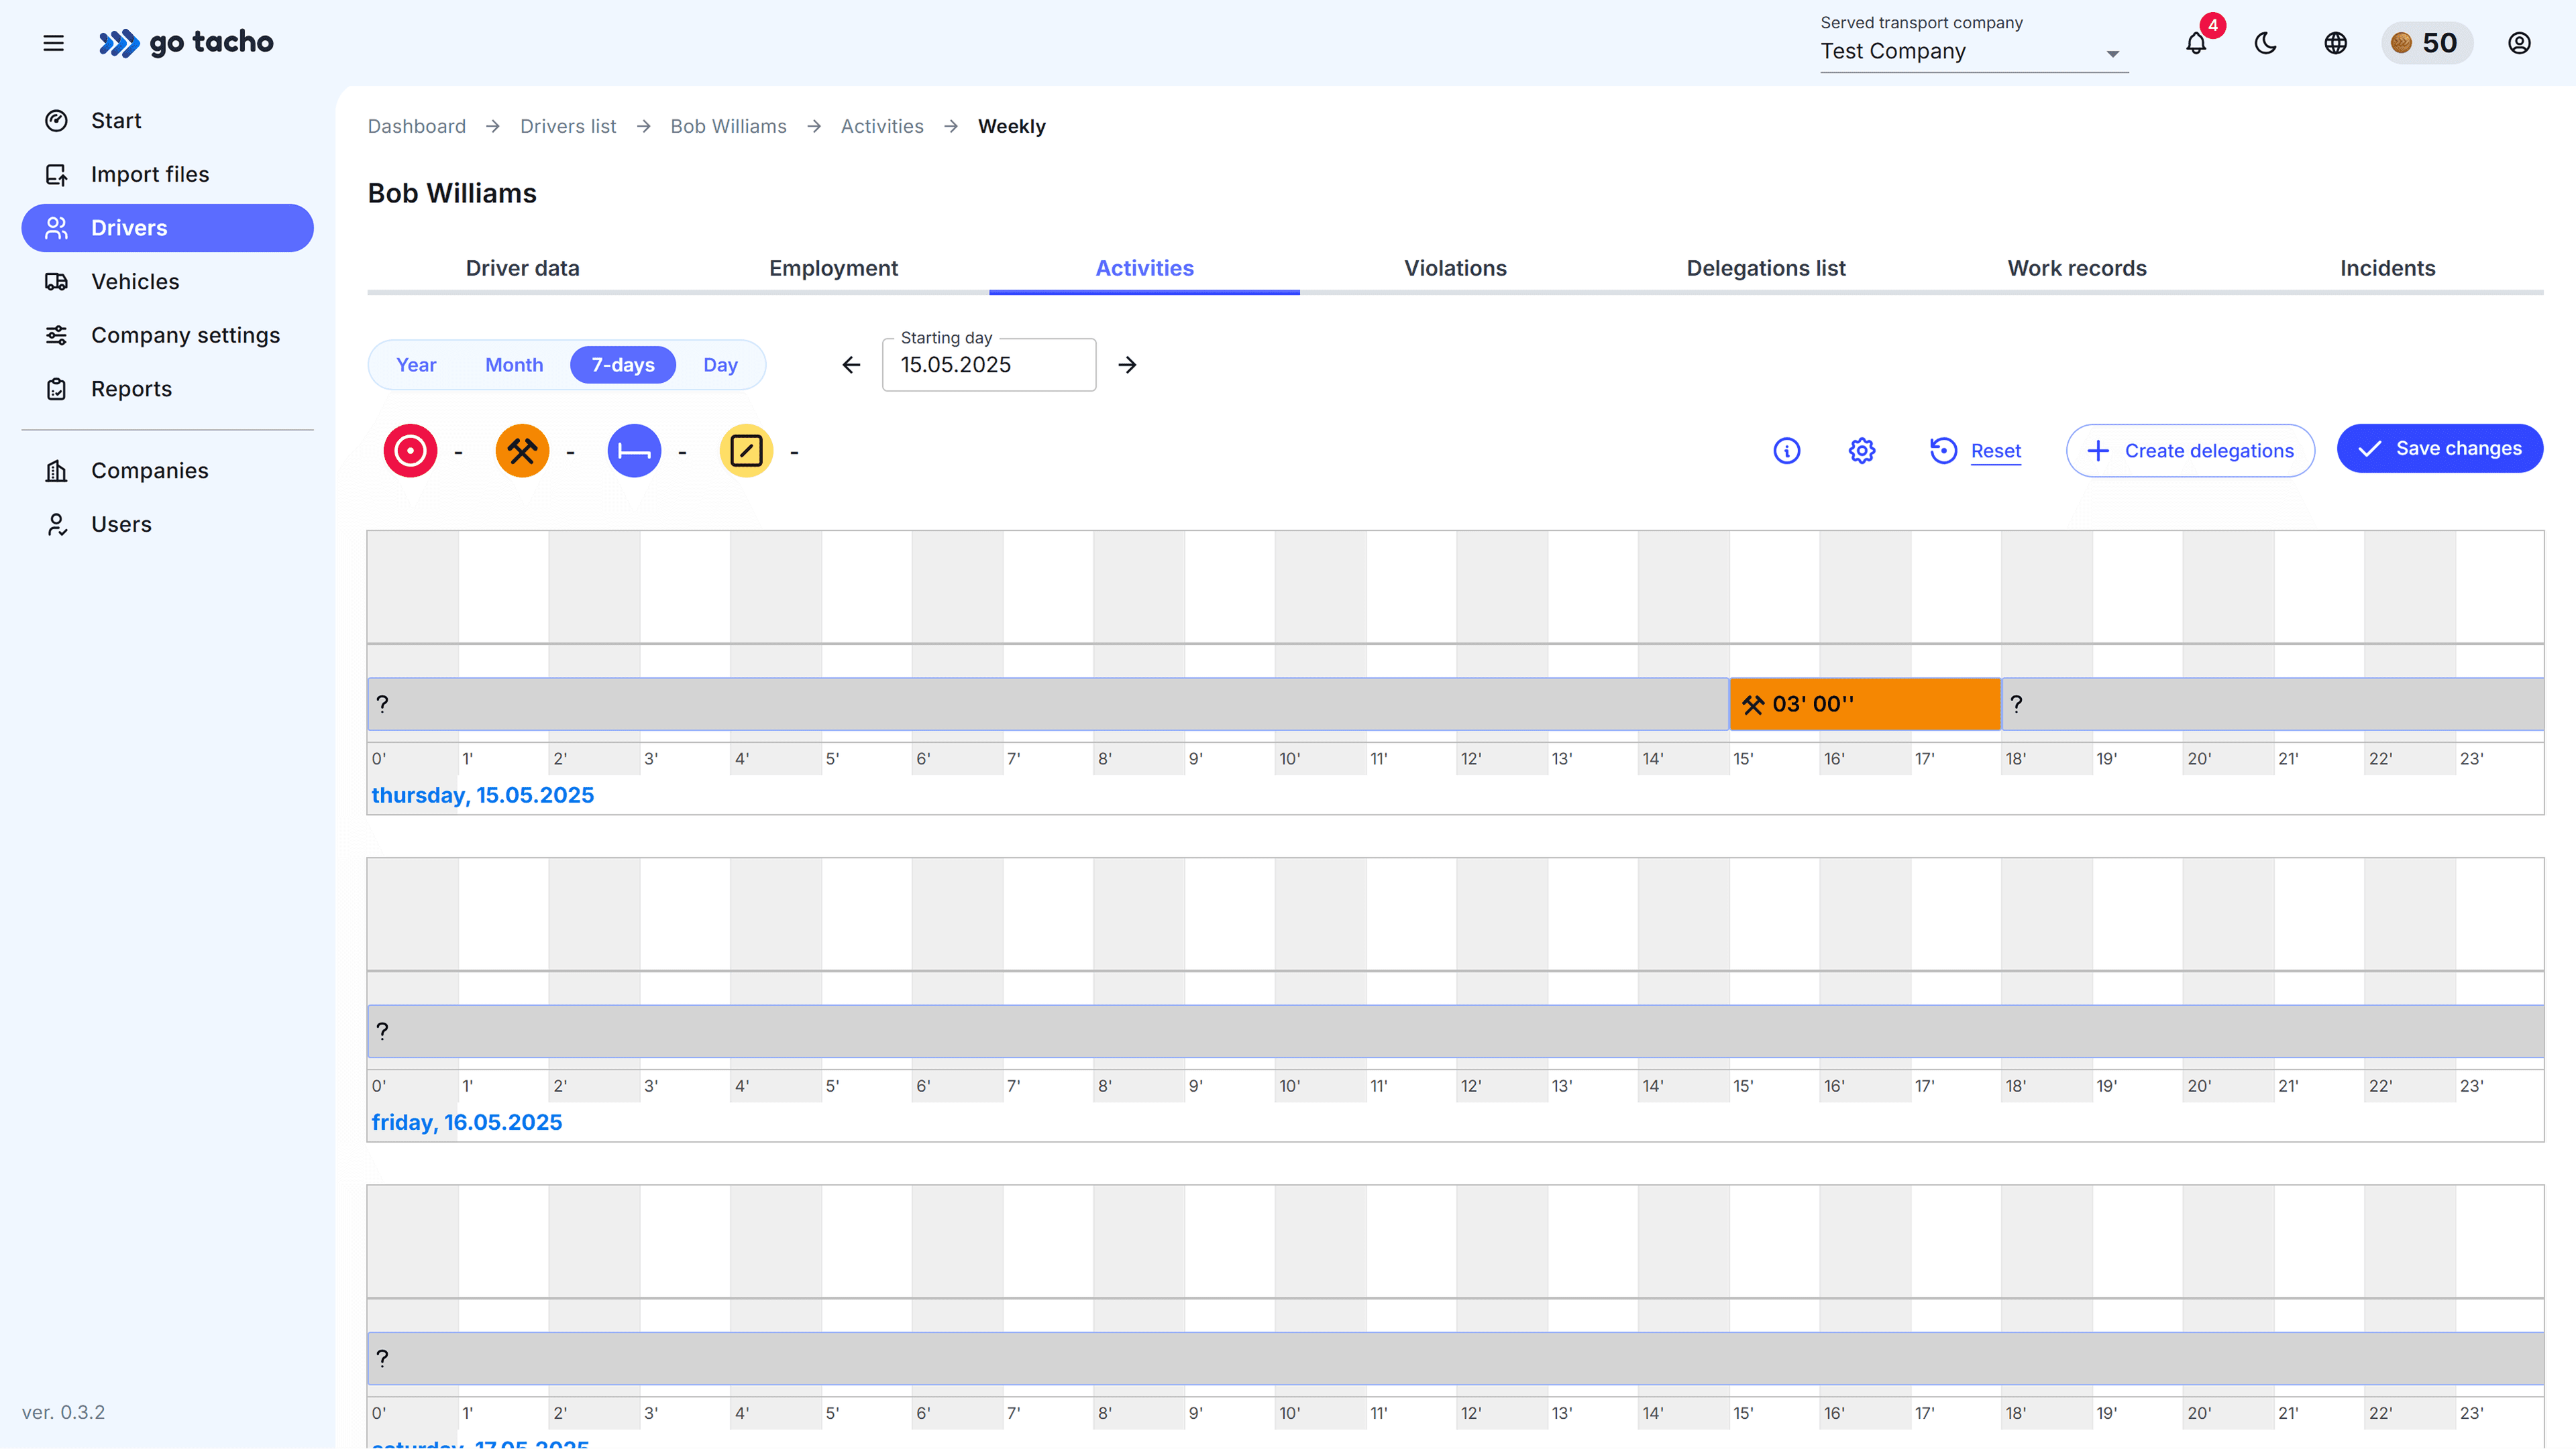Image resolution: width=2576 pixels, height=1449 pixels.
Task: Click the Create delegations button
Action: (2190, 450)
